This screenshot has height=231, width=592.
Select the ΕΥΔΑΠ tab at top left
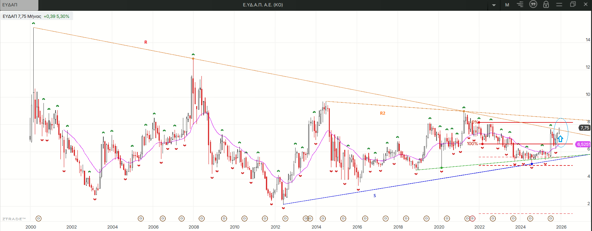(x=19, y=5)
